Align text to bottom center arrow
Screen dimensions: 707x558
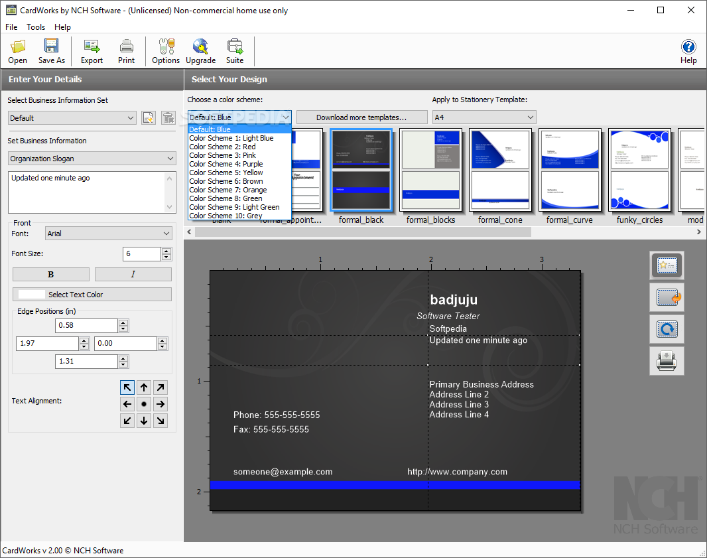coord(144,421)
